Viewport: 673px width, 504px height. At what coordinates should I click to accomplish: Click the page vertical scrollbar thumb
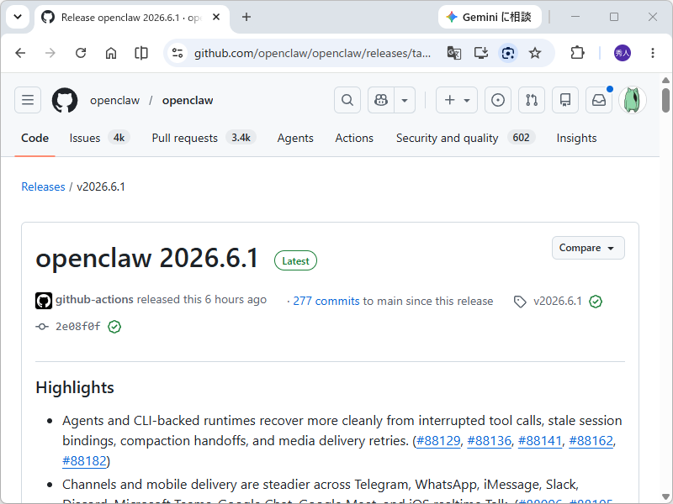(665, 99)
